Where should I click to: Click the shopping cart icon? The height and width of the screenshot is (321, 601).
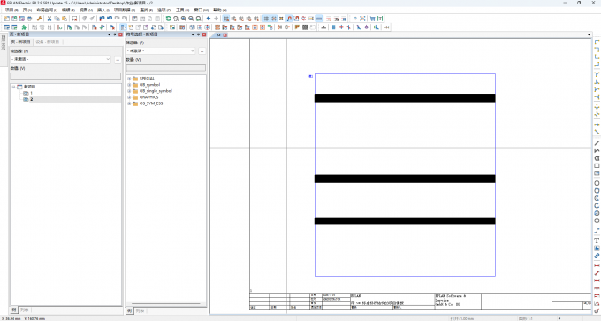(373, 19)
